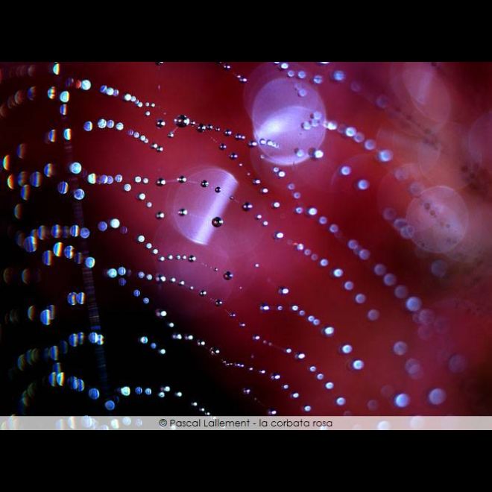Click the surname "Lallement" in the caption
Viewport: 492px width, 492px height.
pos(225,423)
